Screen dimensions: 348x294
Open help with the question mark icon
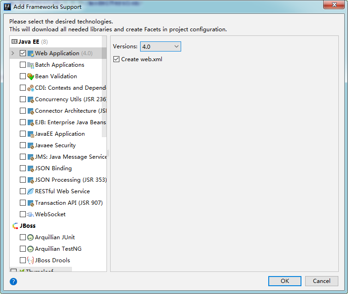(13, 282)
